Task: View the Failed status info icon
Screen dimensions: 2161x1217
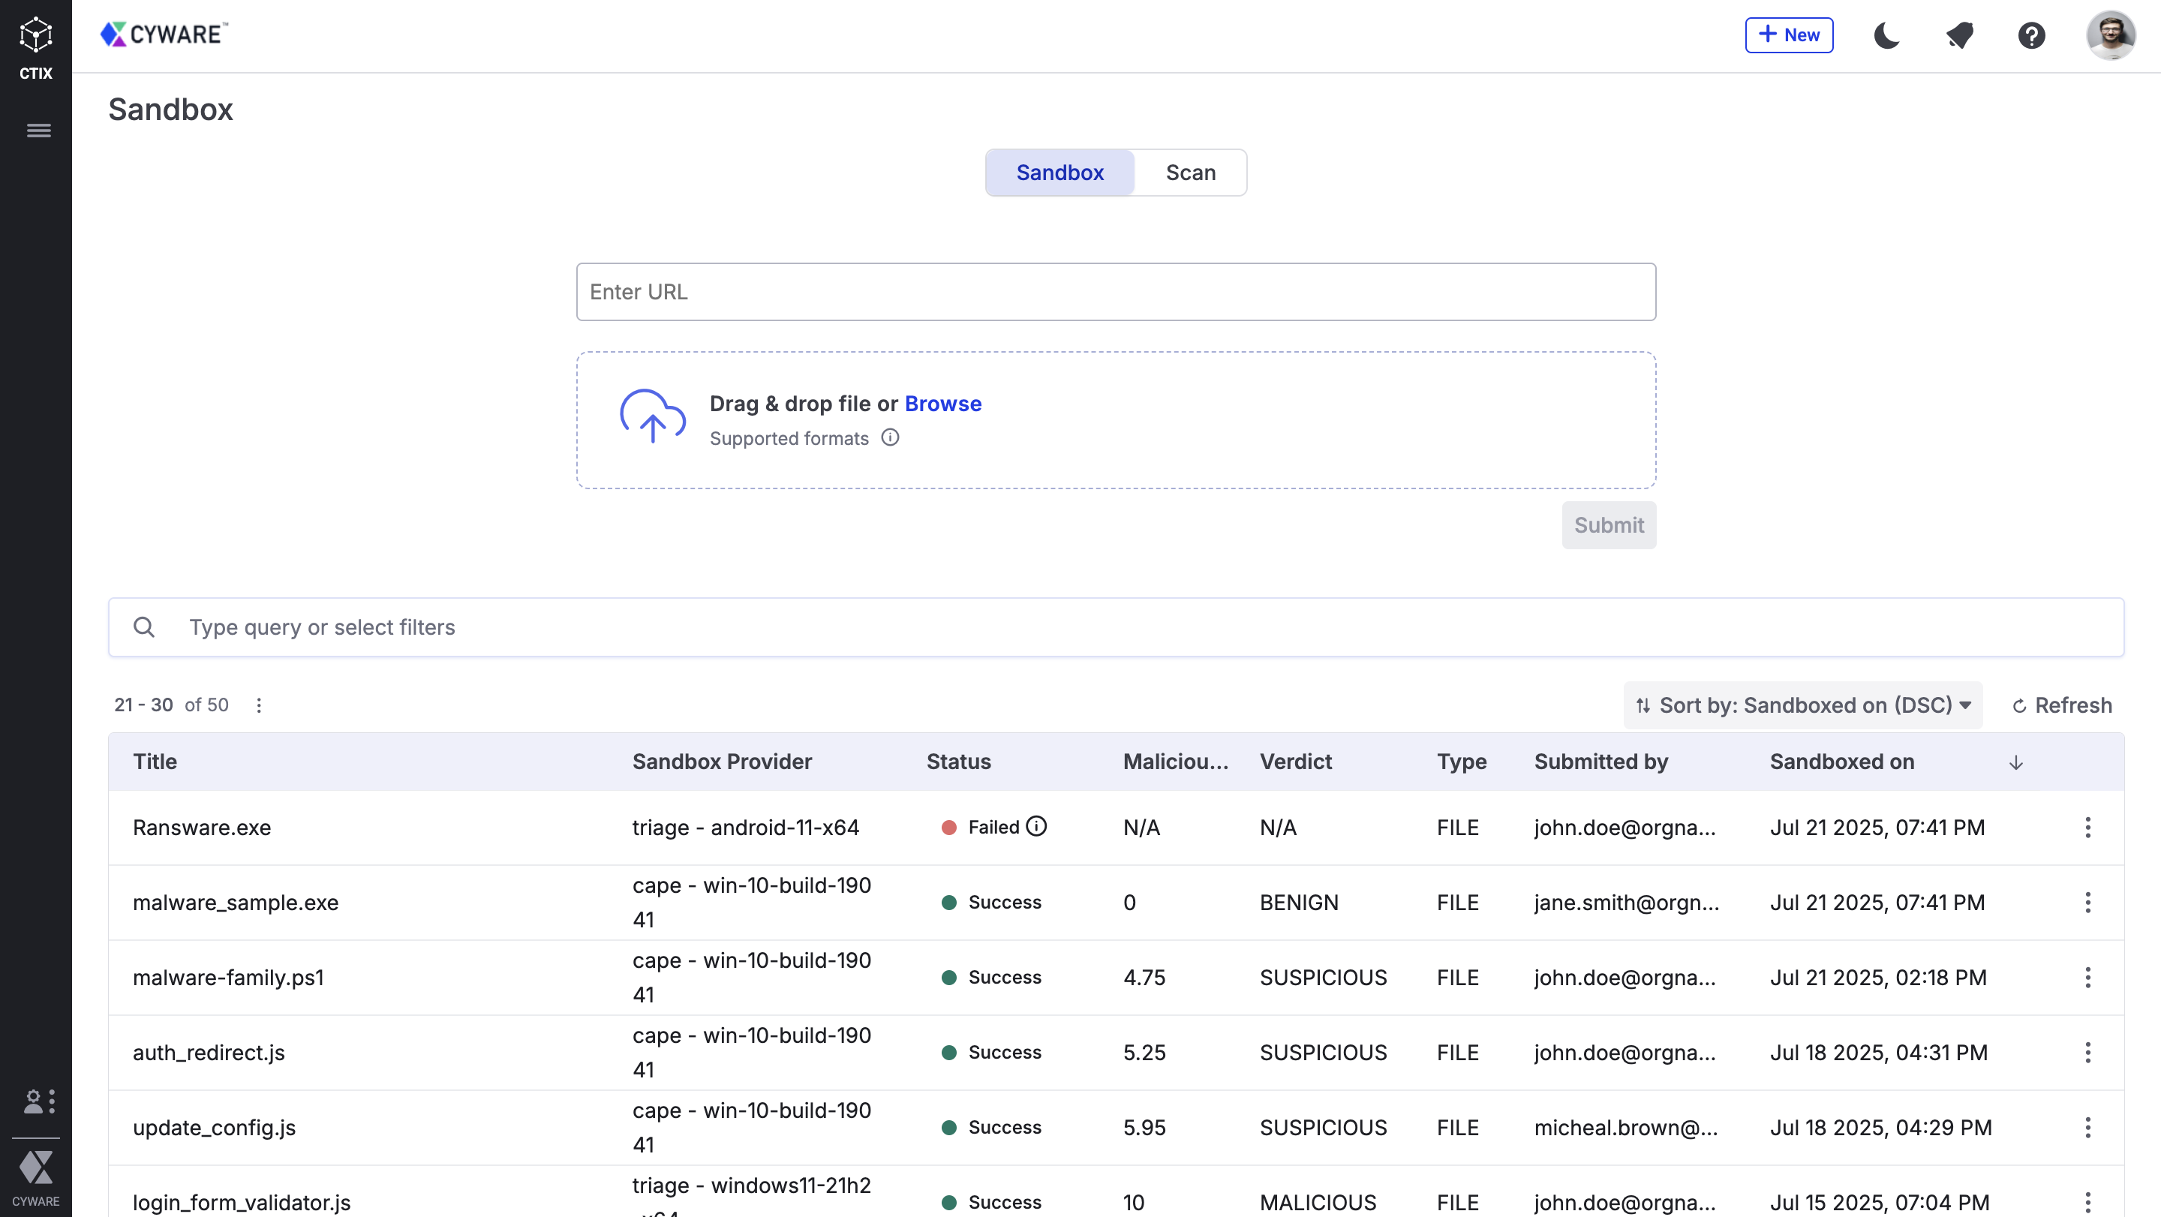Action: 1037,827
